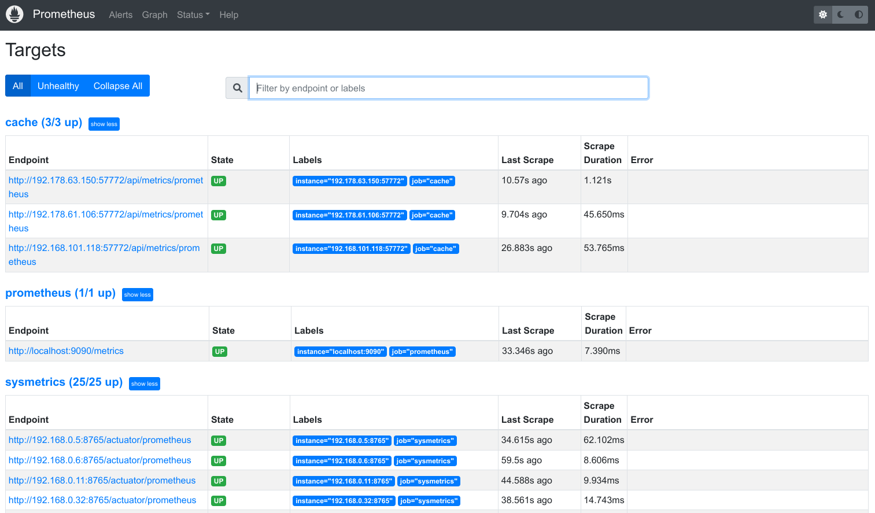Click the Prometheus flame logo icon
This screenshot has height=513, width=875.
[x=14, y=14]
